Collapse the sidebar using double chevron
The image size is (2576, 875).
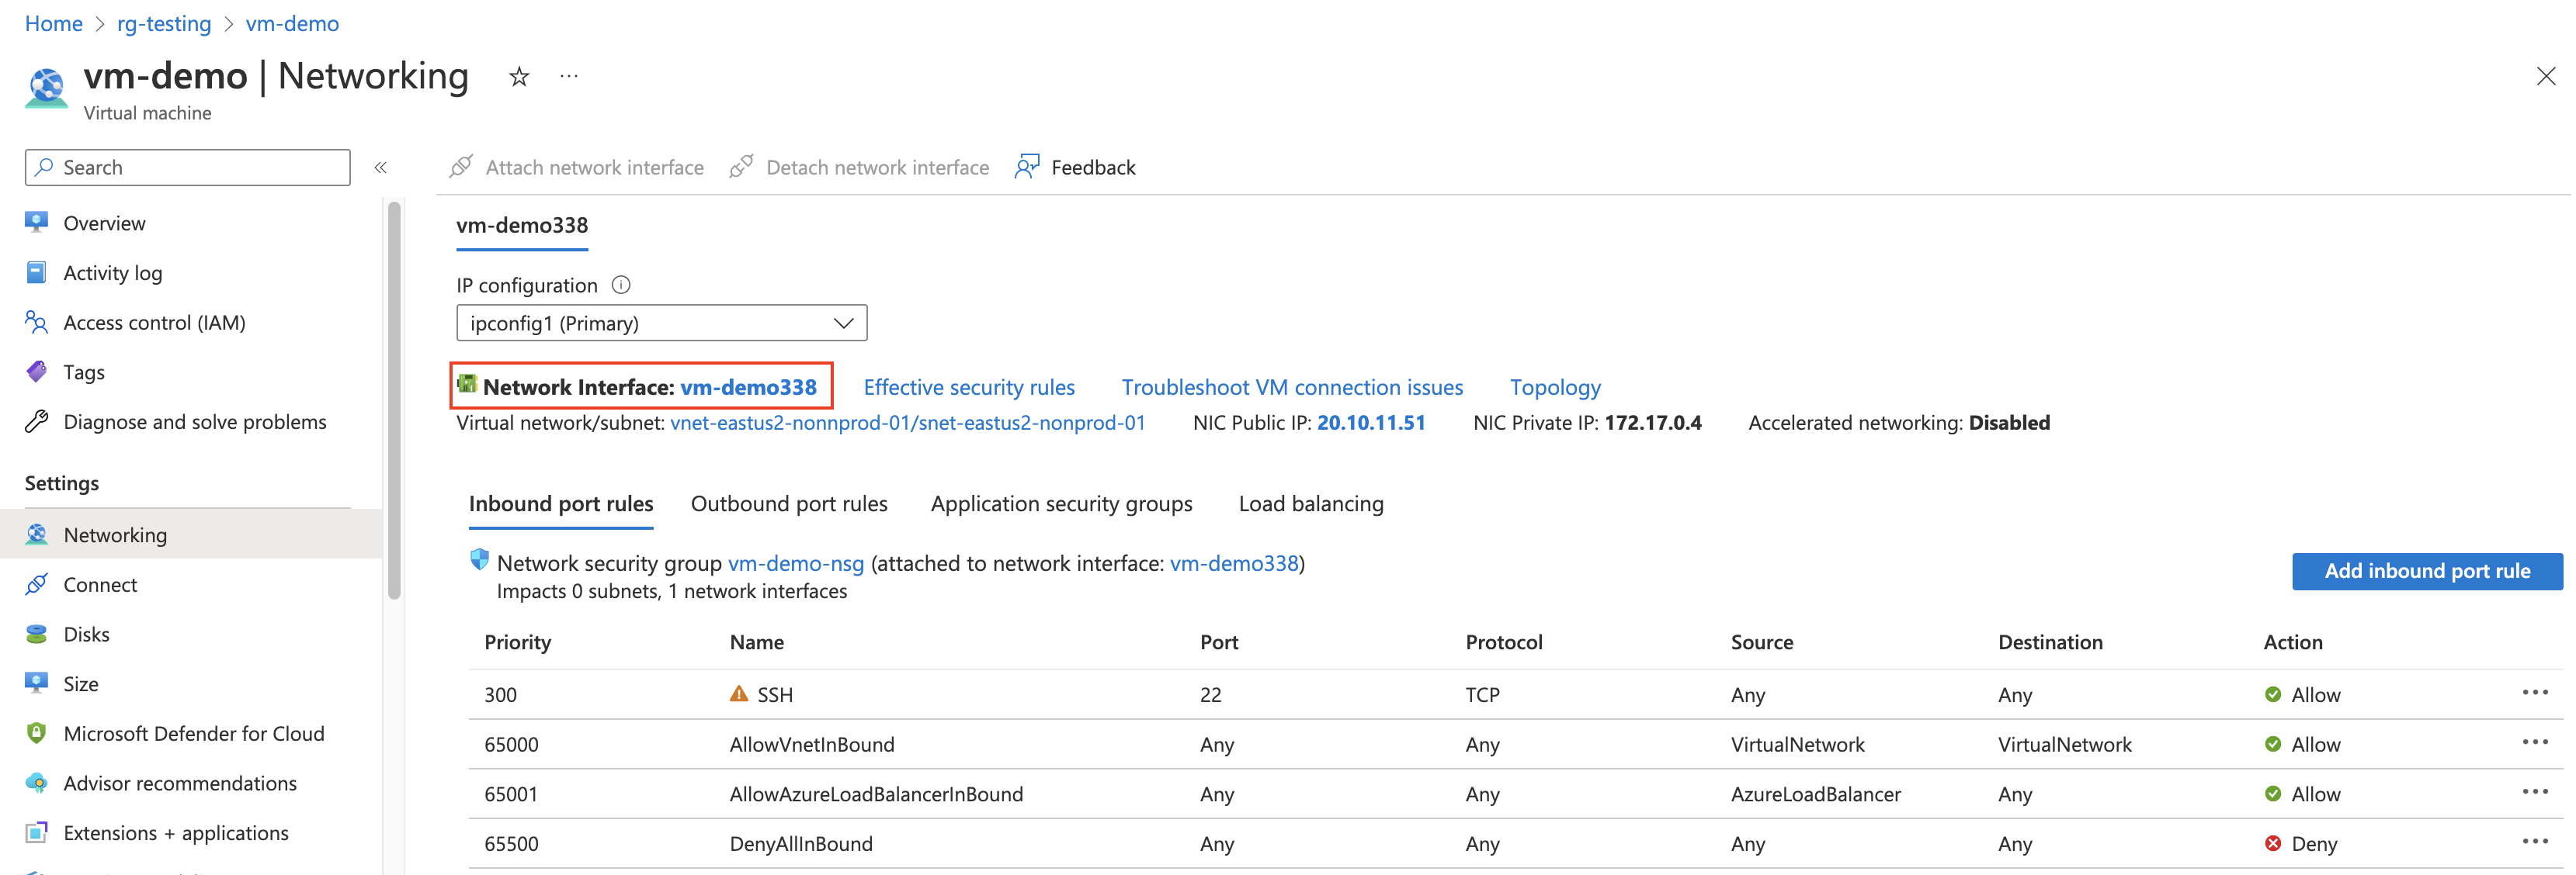click(380, 168)
